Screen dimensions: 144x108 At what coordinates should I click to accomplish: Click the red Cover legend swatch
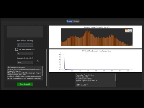127,30
